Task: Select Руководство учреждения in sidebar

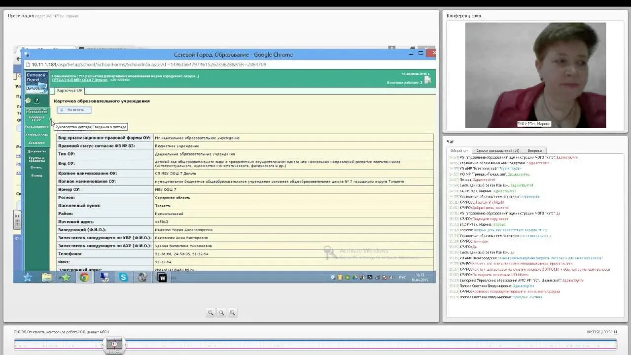Action: click(x=37, y=110)
